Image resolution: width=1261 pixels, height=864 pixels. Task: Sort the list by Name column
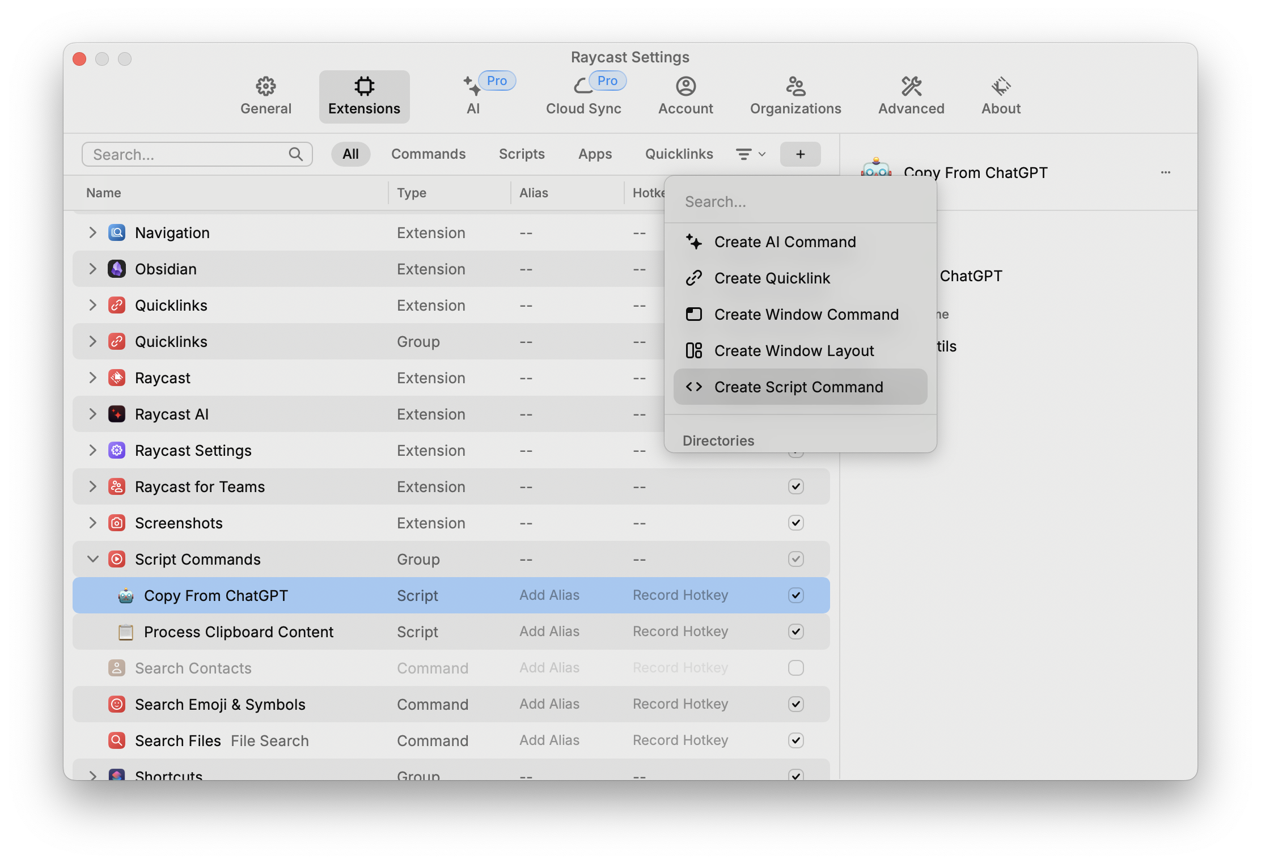(103, 193)
